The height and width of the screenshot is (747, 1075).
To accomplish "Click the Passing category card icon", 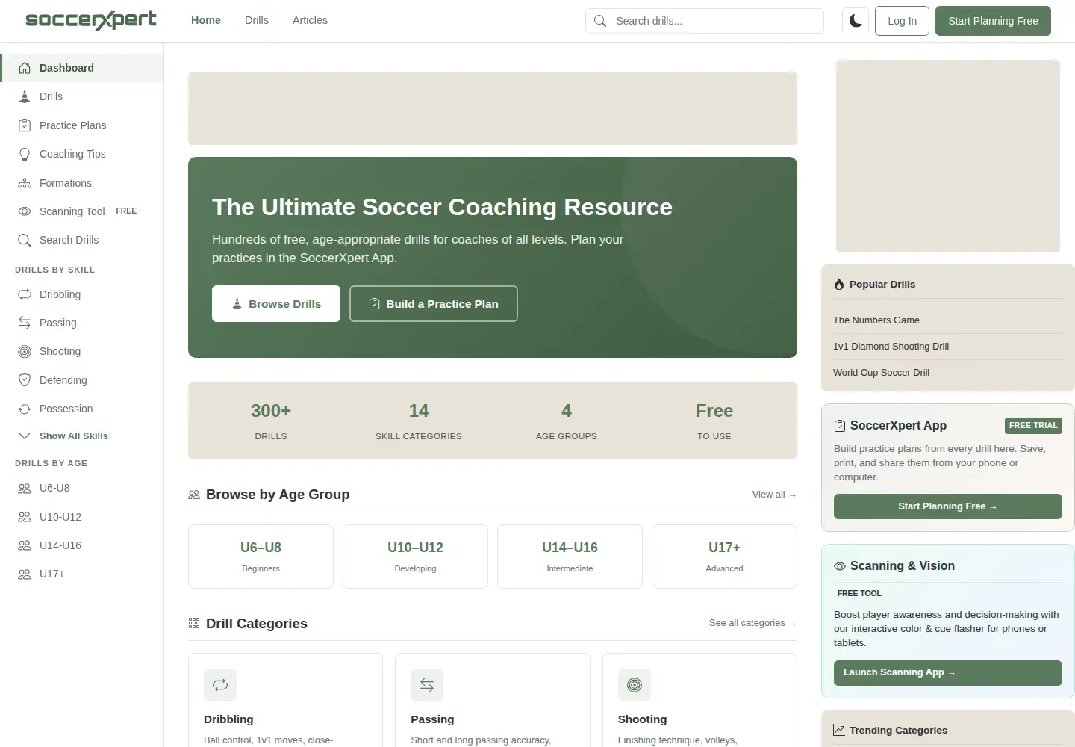I will point(427,685).
